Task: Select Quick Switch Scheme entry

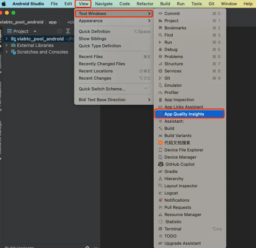Action: pyautogui.click(x=114, y=89)
